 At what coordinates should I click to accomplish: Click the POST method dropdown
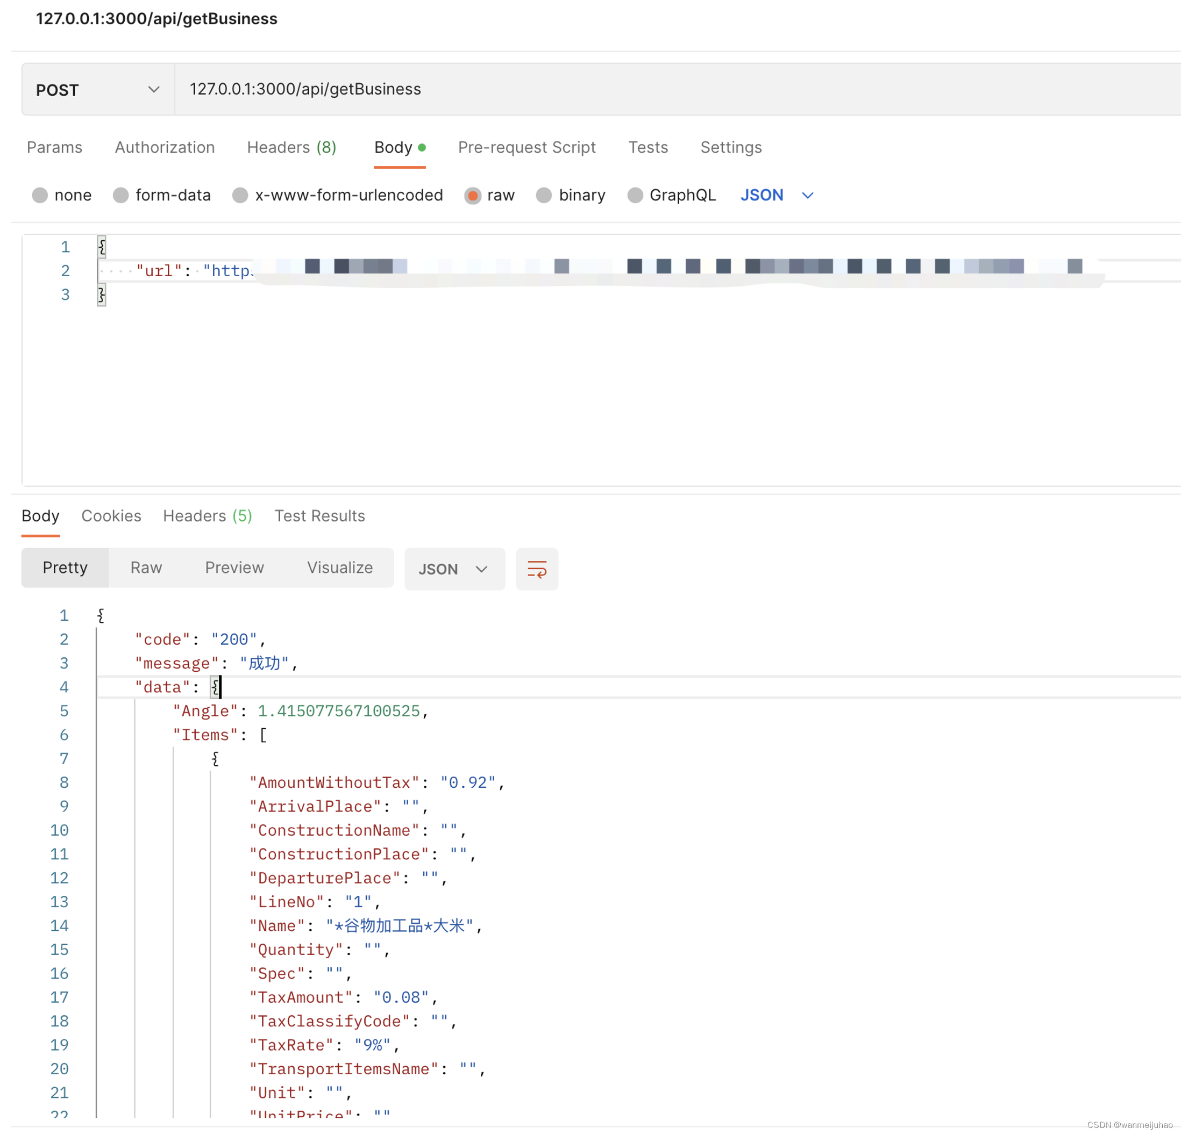95,89
